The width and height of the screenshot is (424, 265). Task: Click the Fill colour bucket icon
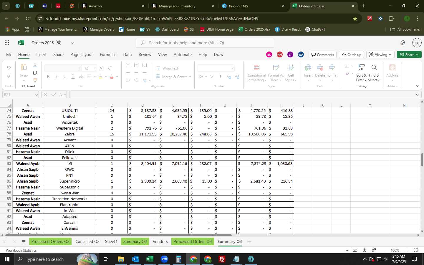pos(100,77)
